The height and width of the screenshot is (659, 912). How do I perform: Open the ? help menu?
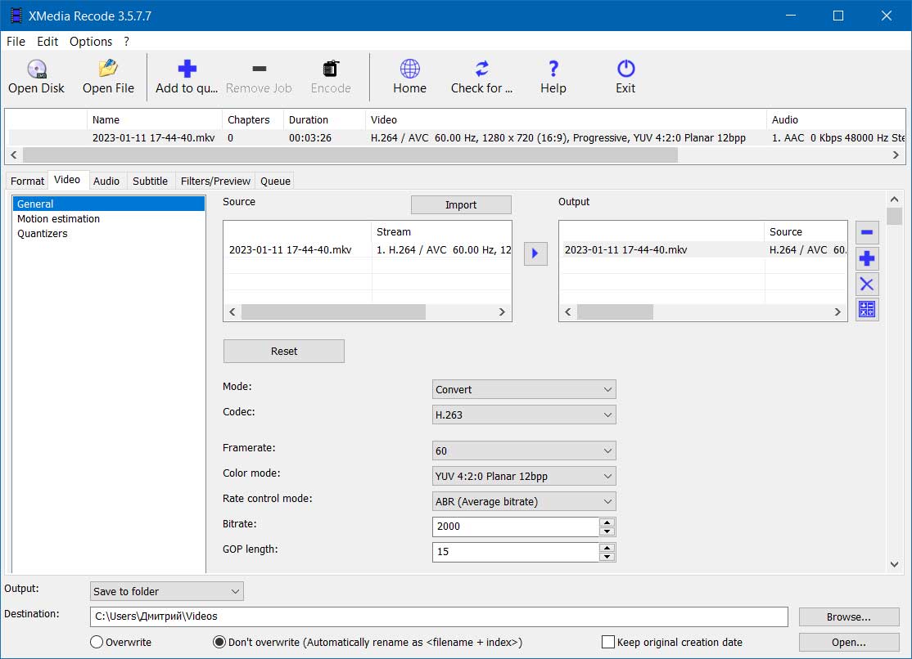126,41
